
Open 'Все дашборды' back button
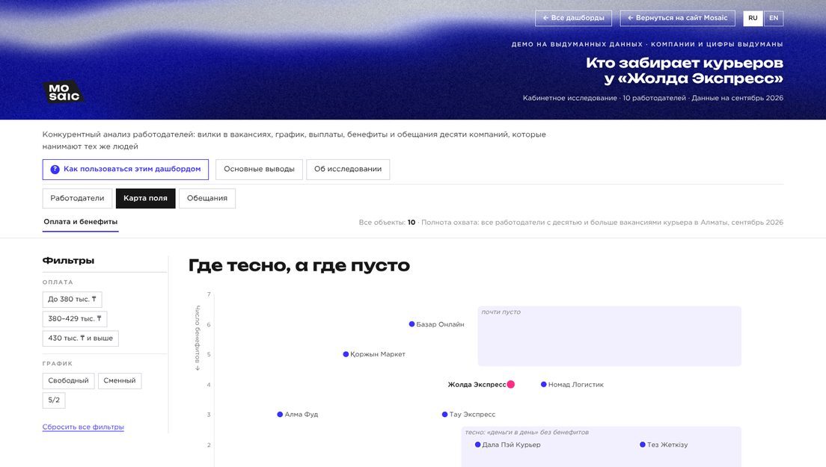click(573, 18)
